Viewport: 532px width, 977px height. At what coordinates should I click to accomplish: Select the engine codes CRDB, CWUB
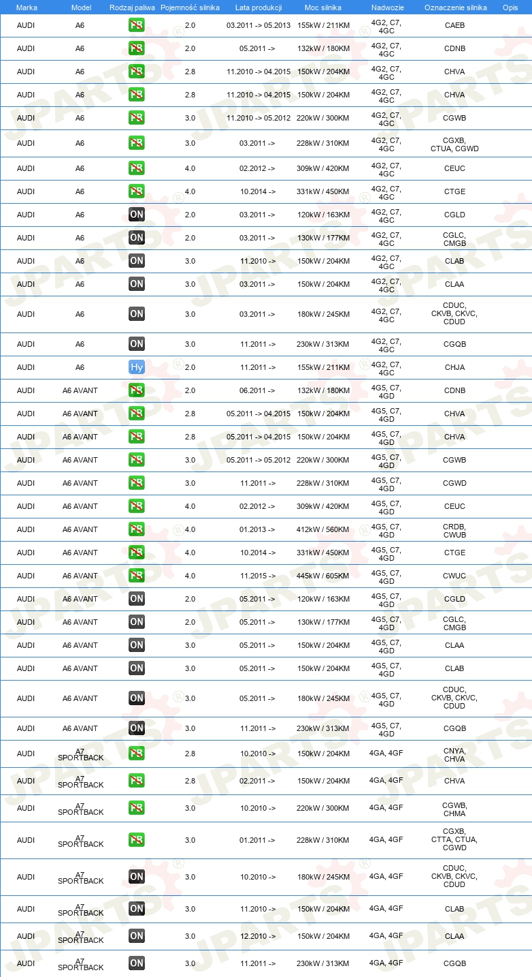[x=454, y=530]
